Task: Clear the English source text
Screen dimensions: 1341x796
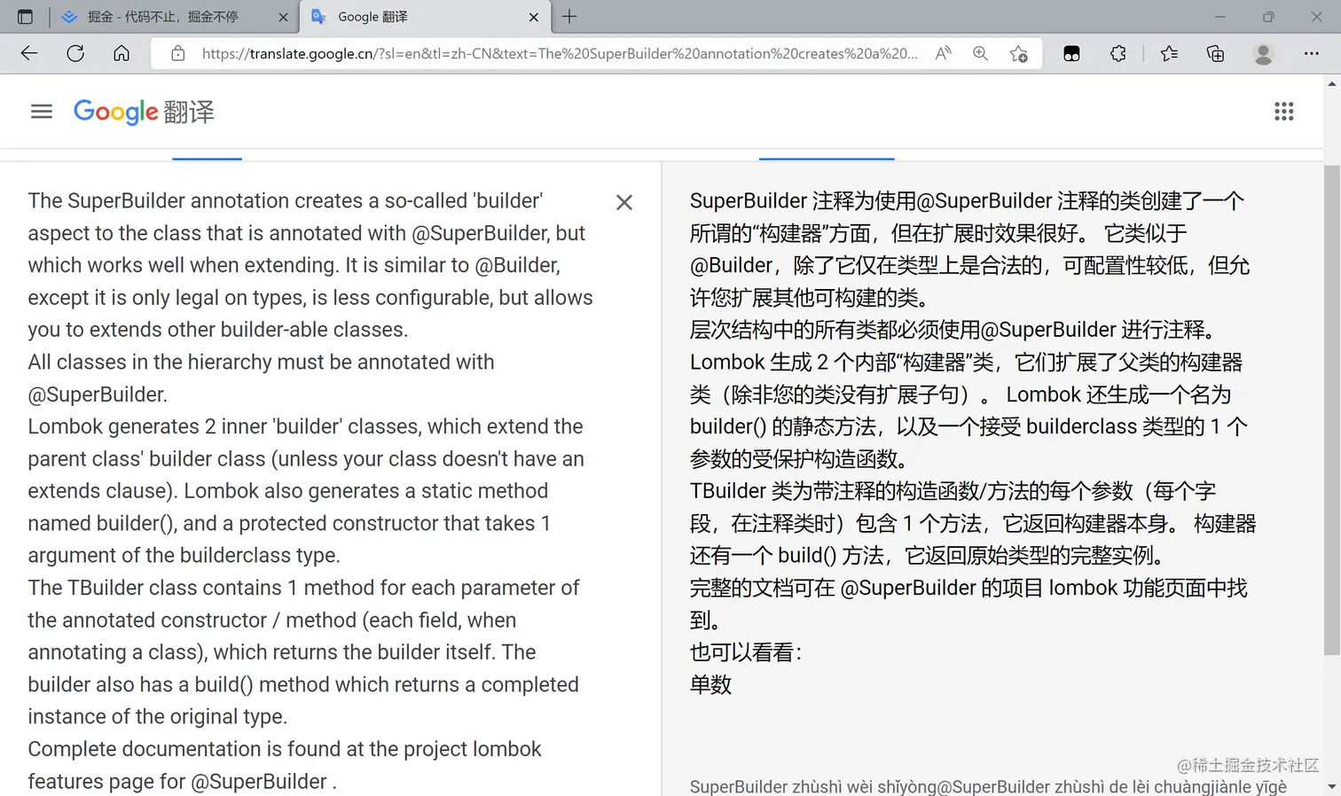Action: [624, 202]
